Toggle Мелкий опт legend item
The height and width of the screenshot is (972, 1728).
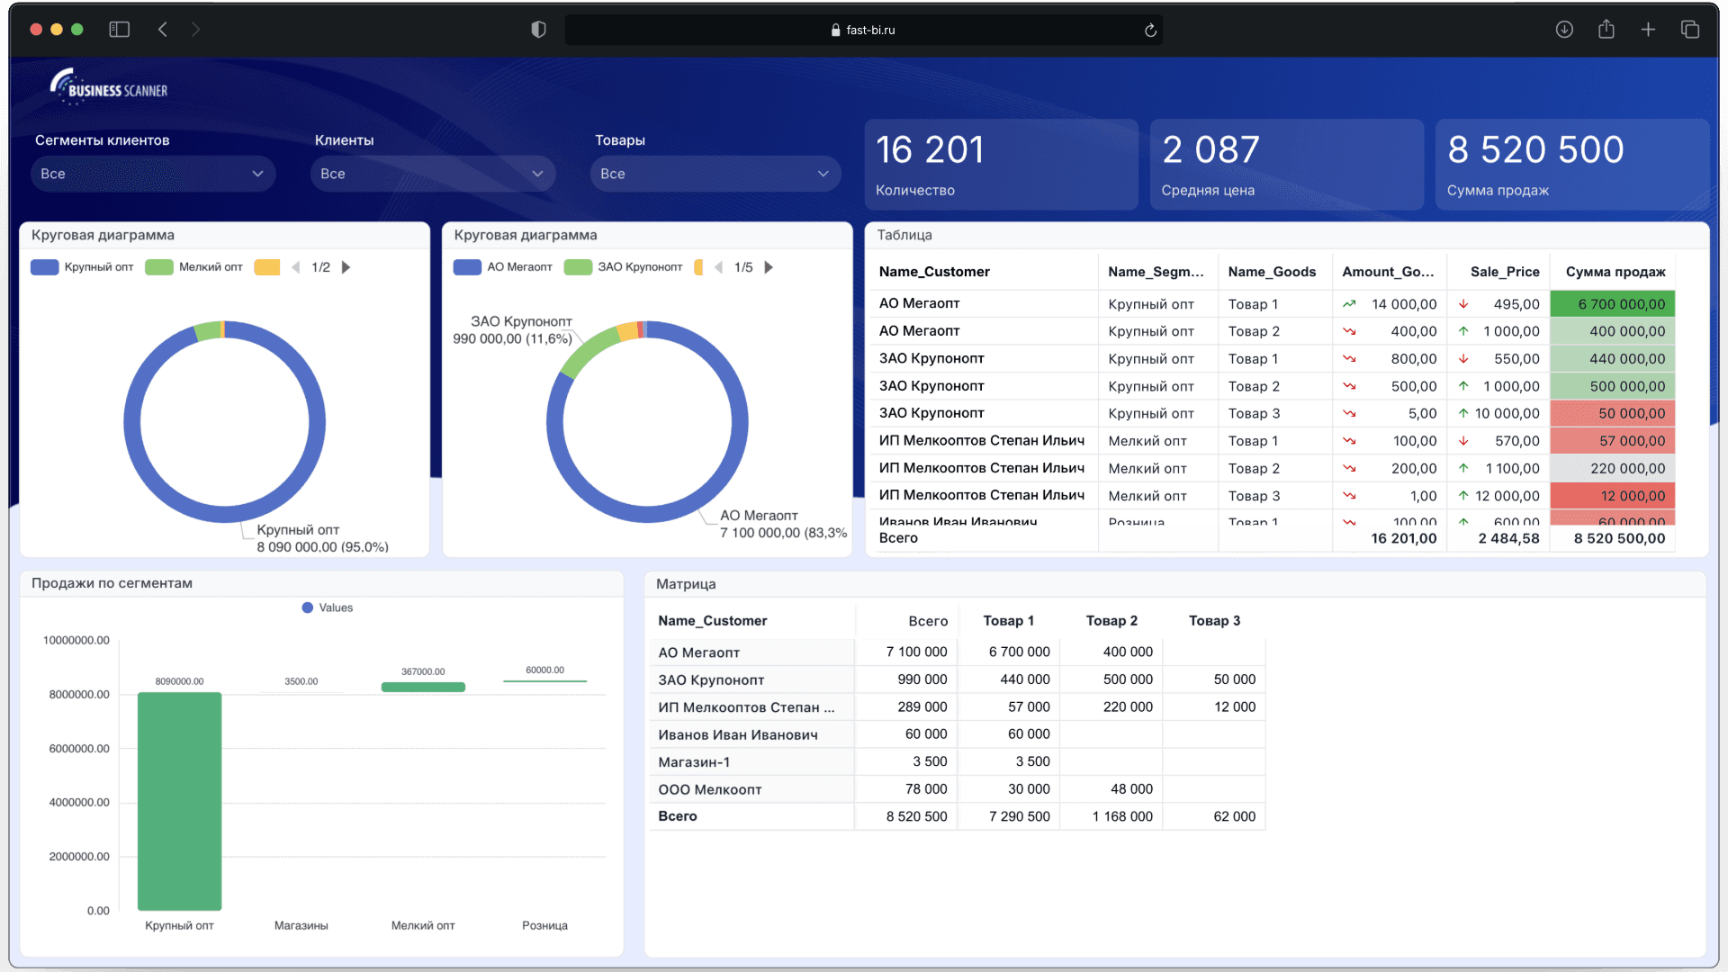[193, 267]
